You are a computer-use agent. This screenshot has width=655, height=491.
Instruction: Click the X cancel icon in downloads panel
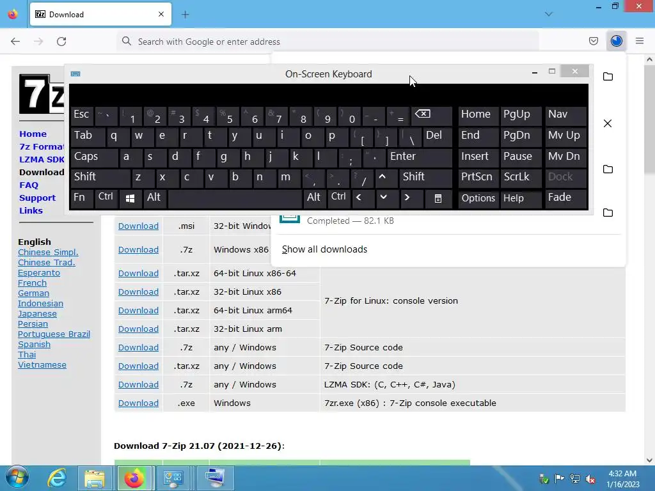[608, 123]
